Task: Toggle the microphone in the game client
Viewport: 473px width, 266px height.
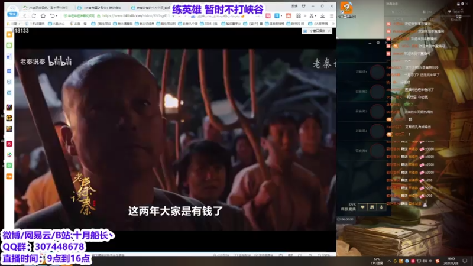Action: (381, 207)
